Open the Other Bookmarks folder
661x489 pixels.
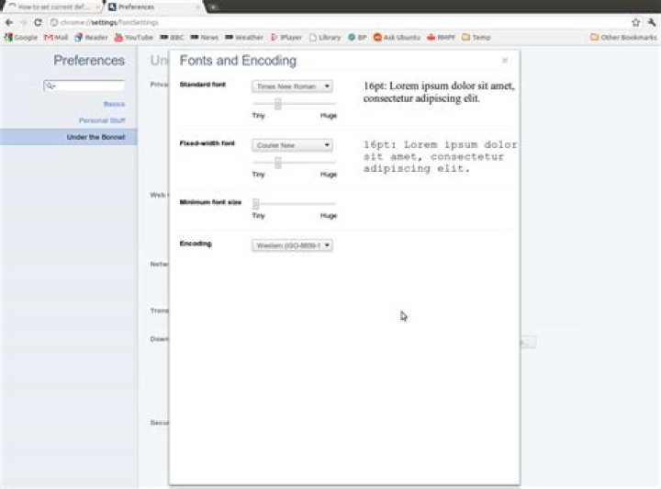pyautogui.click(x=623, y=38)
